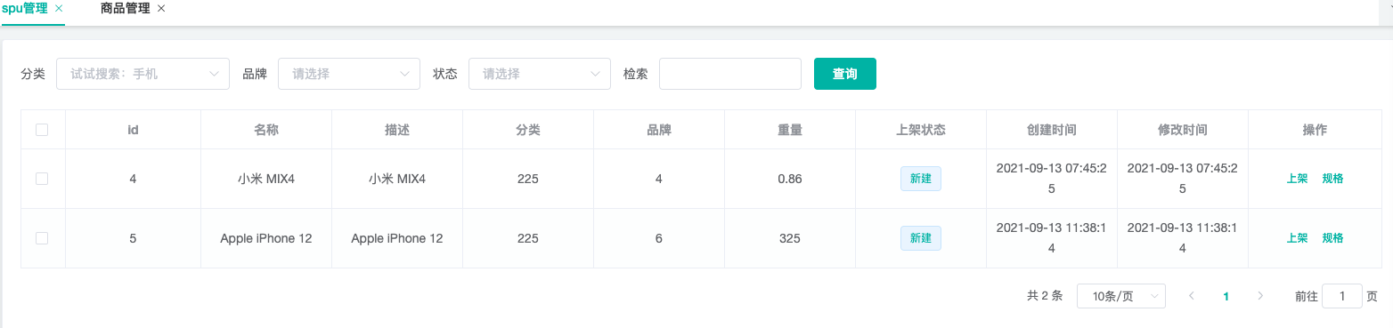
Task: Open the 状态 status dropdown
Action: (540, 74)
